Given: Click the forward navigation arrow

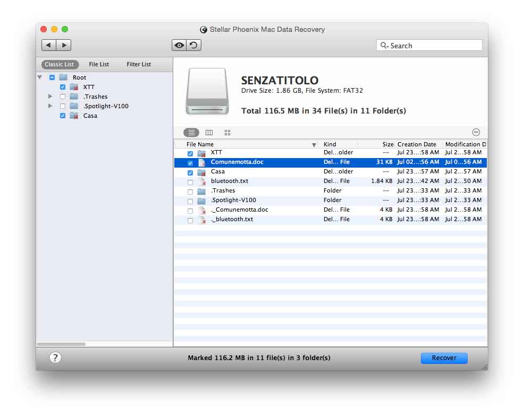Looking at the screenshot, I should click(x=64, y=45).
